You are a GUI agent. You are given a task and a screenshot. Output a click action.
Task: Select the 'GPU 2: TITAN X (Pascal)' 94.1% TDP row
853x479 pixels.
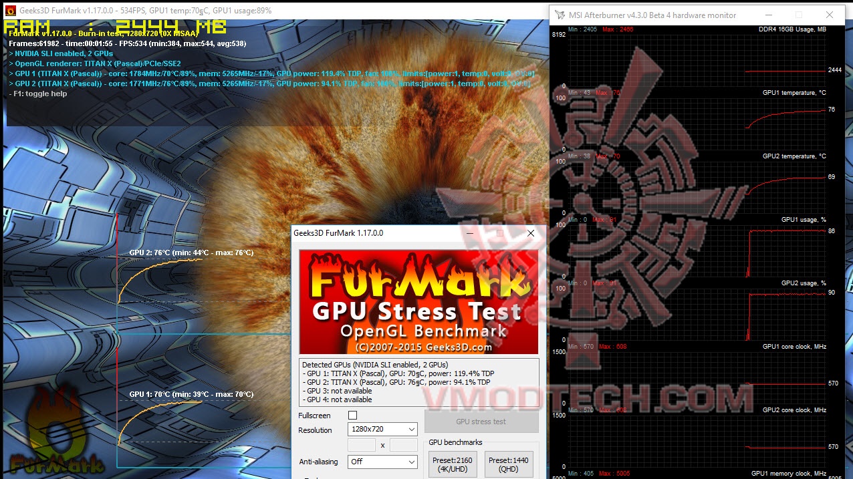click(396, 382)
